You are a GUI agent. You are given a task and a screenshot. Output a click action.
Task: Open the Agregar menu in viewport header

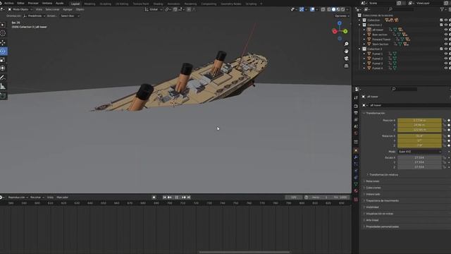pyautogui.click(x=68, y=9)
